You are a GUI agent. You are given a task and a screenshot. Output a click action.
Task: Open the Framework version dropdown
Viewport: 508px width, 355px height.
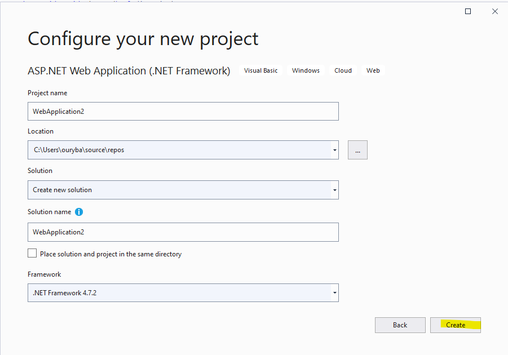[335, 292]
